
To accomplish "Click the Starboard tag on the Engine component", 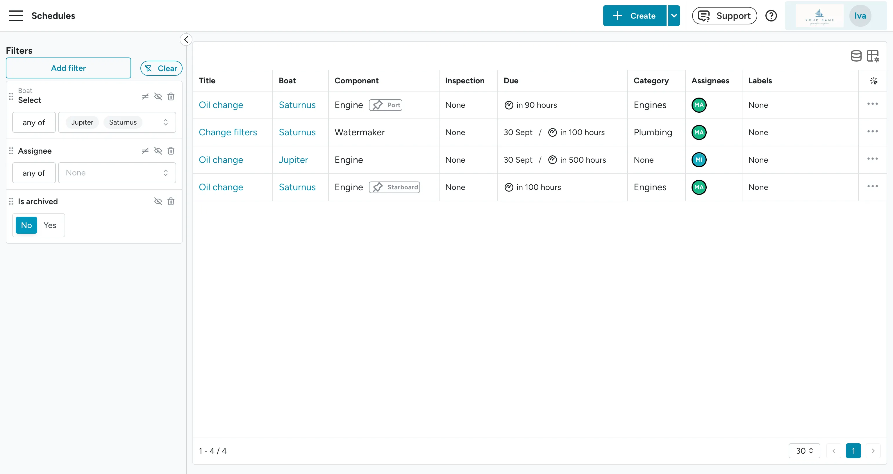I will [x=394, y=187].
